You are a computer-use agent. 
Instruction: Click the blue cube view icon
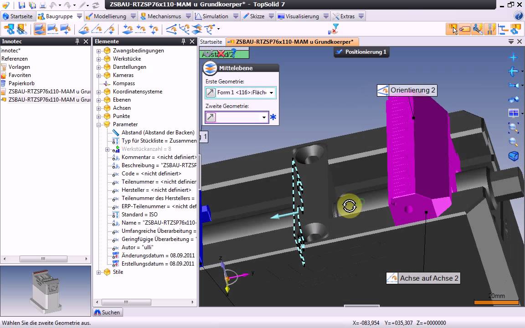pyautogui.click(x=513, y=156)
